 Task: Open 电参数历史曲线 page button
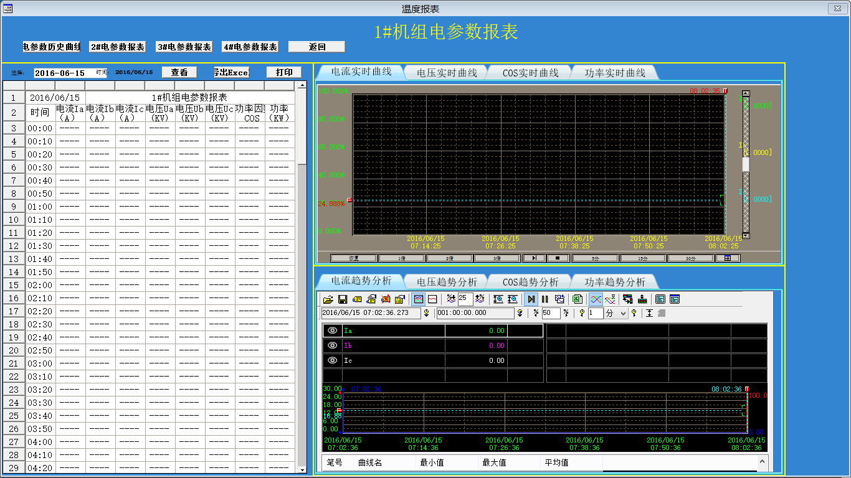52,47
